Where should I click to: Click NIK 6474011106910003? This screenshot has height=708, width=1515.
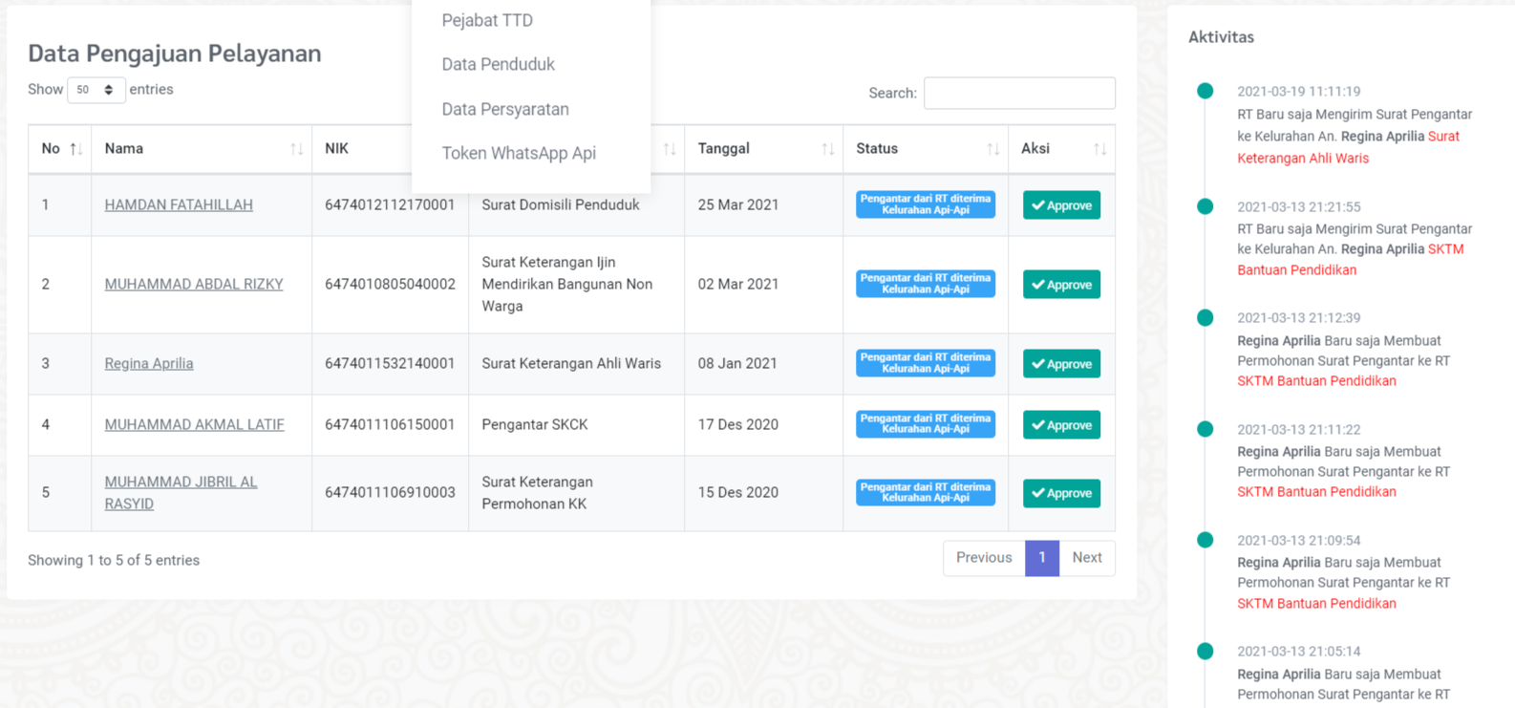[x=390, y=492]
